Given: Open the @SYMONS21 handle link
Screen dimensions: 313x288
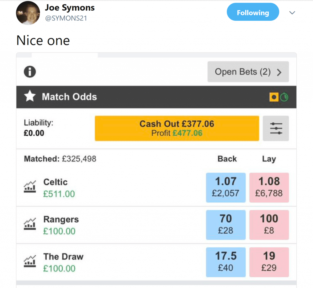Looking at the screenshot, I should (x=66, y=18).
